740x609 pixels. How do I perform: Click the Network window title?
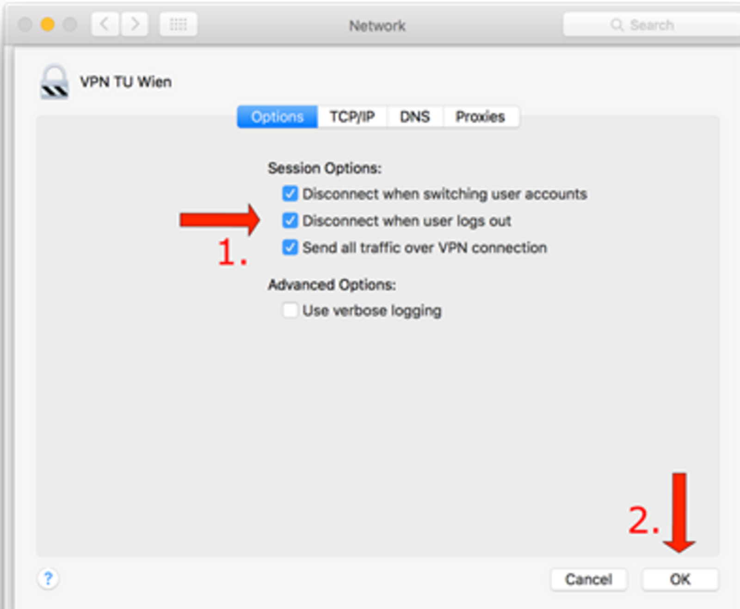point(377,25)
